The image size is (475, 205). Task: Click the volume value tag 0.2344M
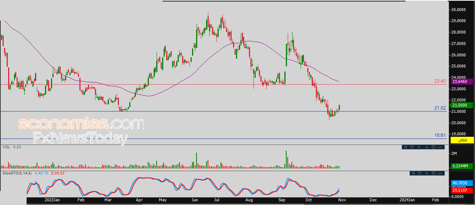click(x=462, y=166)
